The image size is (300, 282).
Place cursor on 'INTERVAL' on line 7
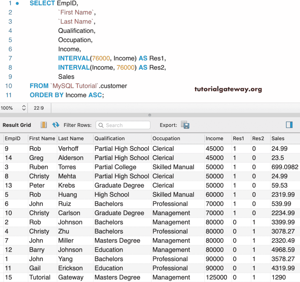pos(74,58)
